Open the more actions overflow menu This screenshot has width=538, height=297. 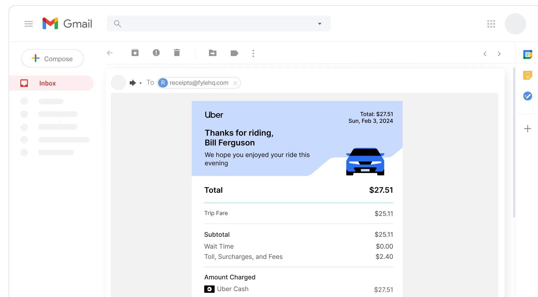(x=253, y=53)
